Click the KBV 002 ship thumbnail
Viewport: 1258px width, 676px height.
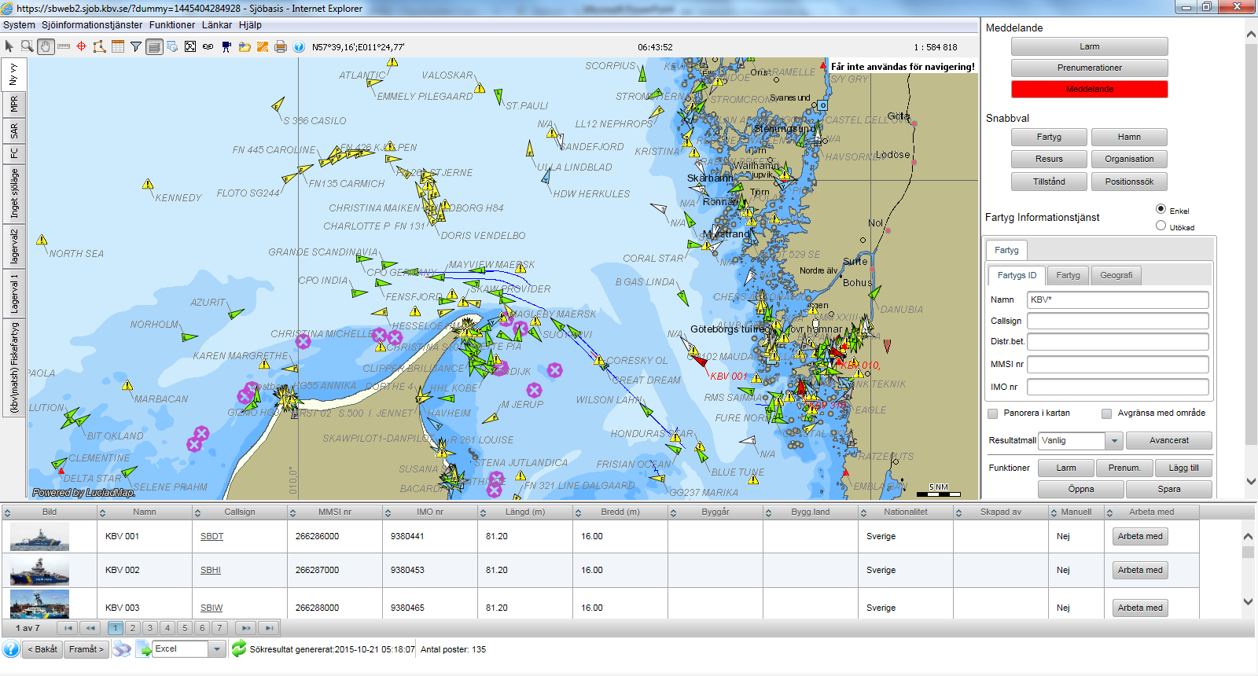pos(39,571)
